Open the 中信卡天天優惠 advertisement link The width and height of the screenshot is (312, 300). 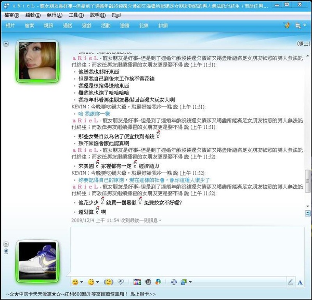point(81,294)
